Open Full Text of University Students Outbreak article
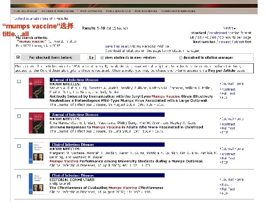270x202 pixels. tap(228, 158)
